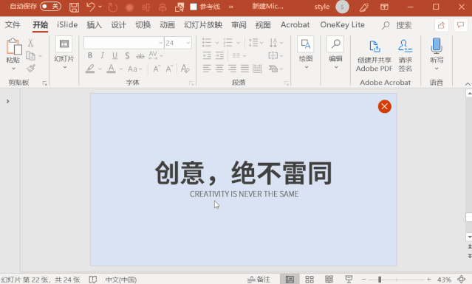The image size is (472, 284).
Task: Click the Justify text alignment icon
Action: pyautogui.click(x=244, y=69)
